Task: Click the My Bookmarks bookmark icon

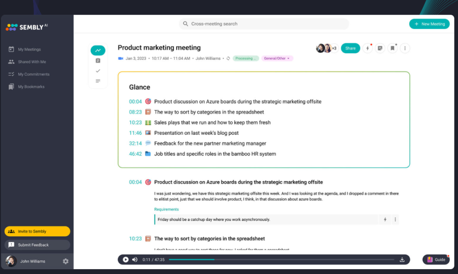Action: [x=11, y=87]
